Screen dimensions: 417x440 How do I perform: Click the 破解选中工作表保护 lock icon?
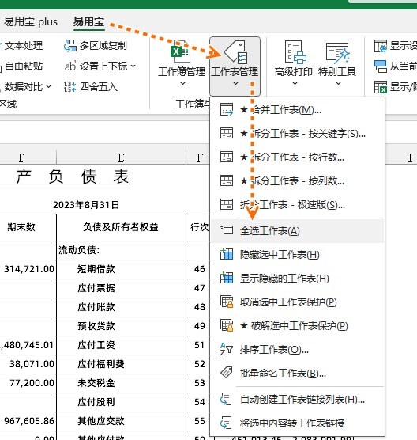(x=227, y=325)
